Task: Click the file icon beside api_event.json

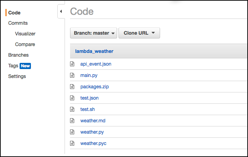Action: click(72, 64)
